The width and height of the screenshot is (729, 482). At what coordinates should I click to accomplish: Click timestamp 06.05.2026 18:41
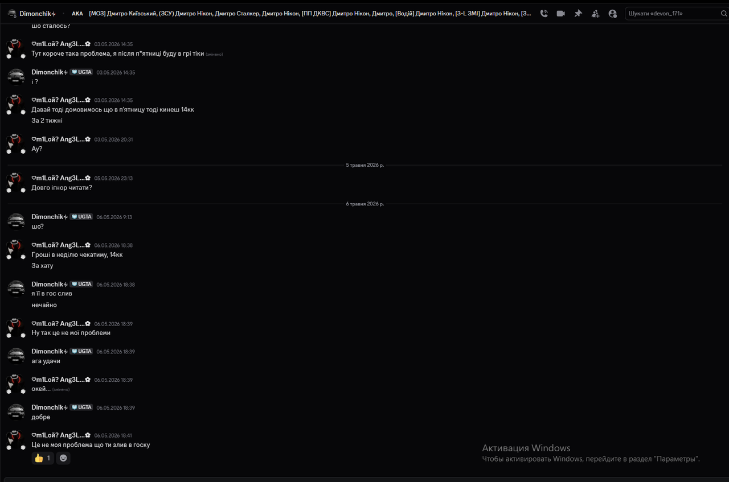pyautogui.click(x=113, y=435)
